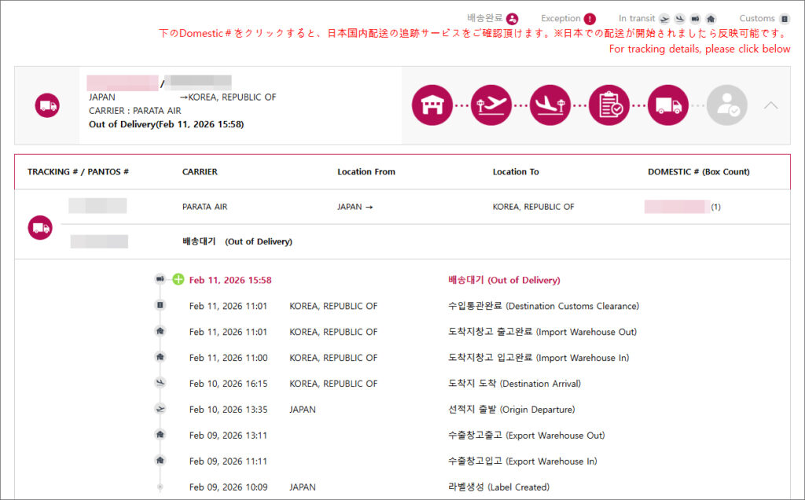Click green plus icon beside Feb 11 15:58
Viewport: 805px width, 500px height.
coord(178,280)
